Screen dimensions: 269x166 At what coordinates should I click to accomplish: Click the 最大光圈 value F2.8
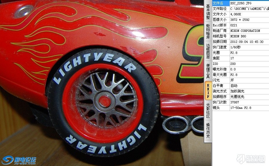point(234,74)
